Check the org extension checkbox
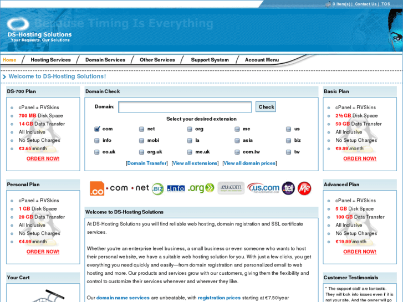 190,129
